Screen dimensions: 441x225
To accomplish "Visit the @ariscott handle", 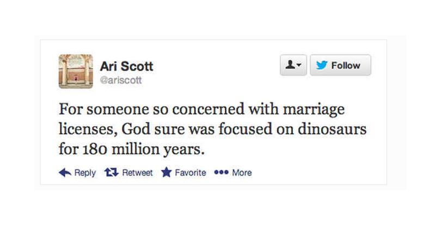I will point(121,80).
